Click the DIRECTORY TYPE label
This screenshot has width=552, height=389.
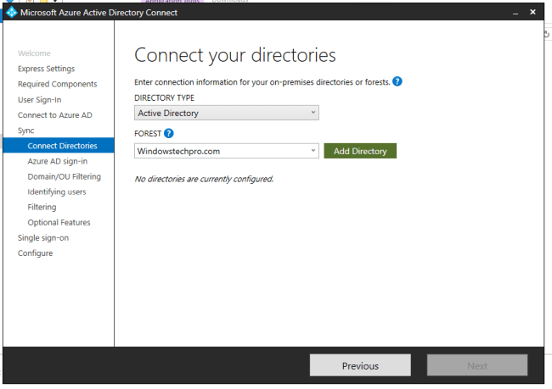tap(164, 97)
